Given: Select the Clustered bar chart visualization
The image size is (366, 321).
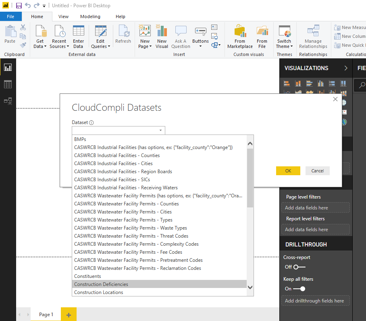Looking at the screenshot, I should tap(310, 83).
